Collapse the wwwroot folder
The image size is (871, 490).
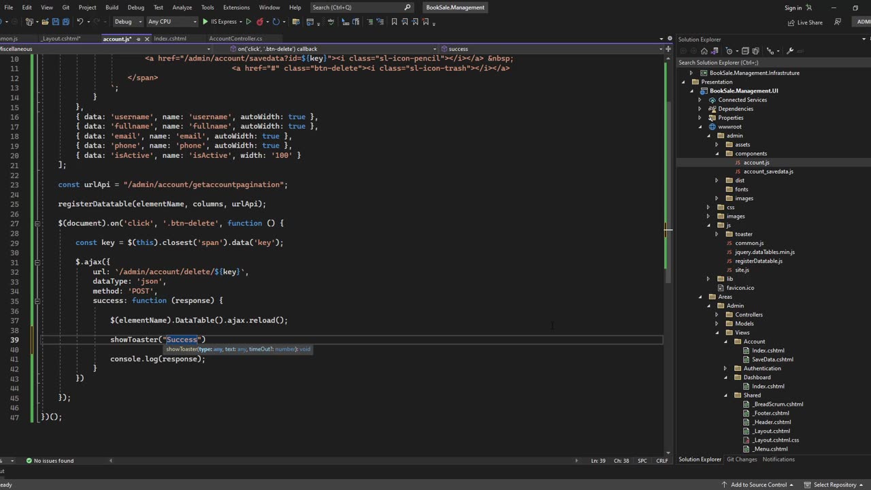point(700,127)
